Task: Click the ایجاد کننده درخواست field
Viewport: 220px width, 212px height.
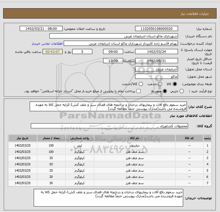Action: pyautogui.click(x=121, y=44)
